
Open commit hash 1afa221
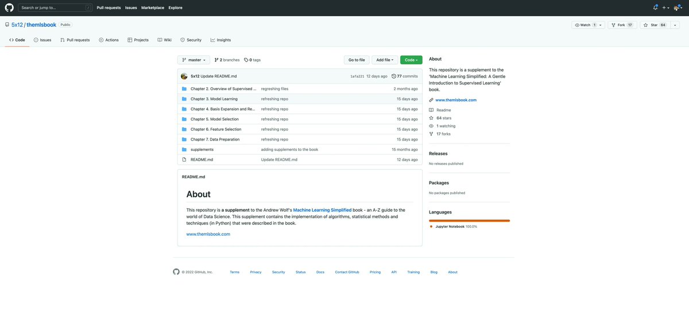357,76
